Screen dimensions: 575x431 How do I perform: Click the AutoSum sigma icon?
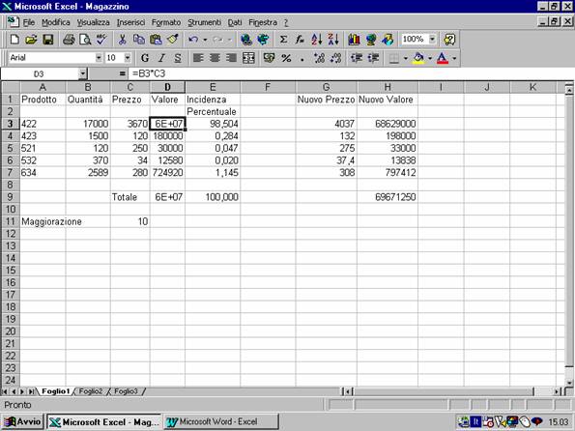(x=283, y=40)
